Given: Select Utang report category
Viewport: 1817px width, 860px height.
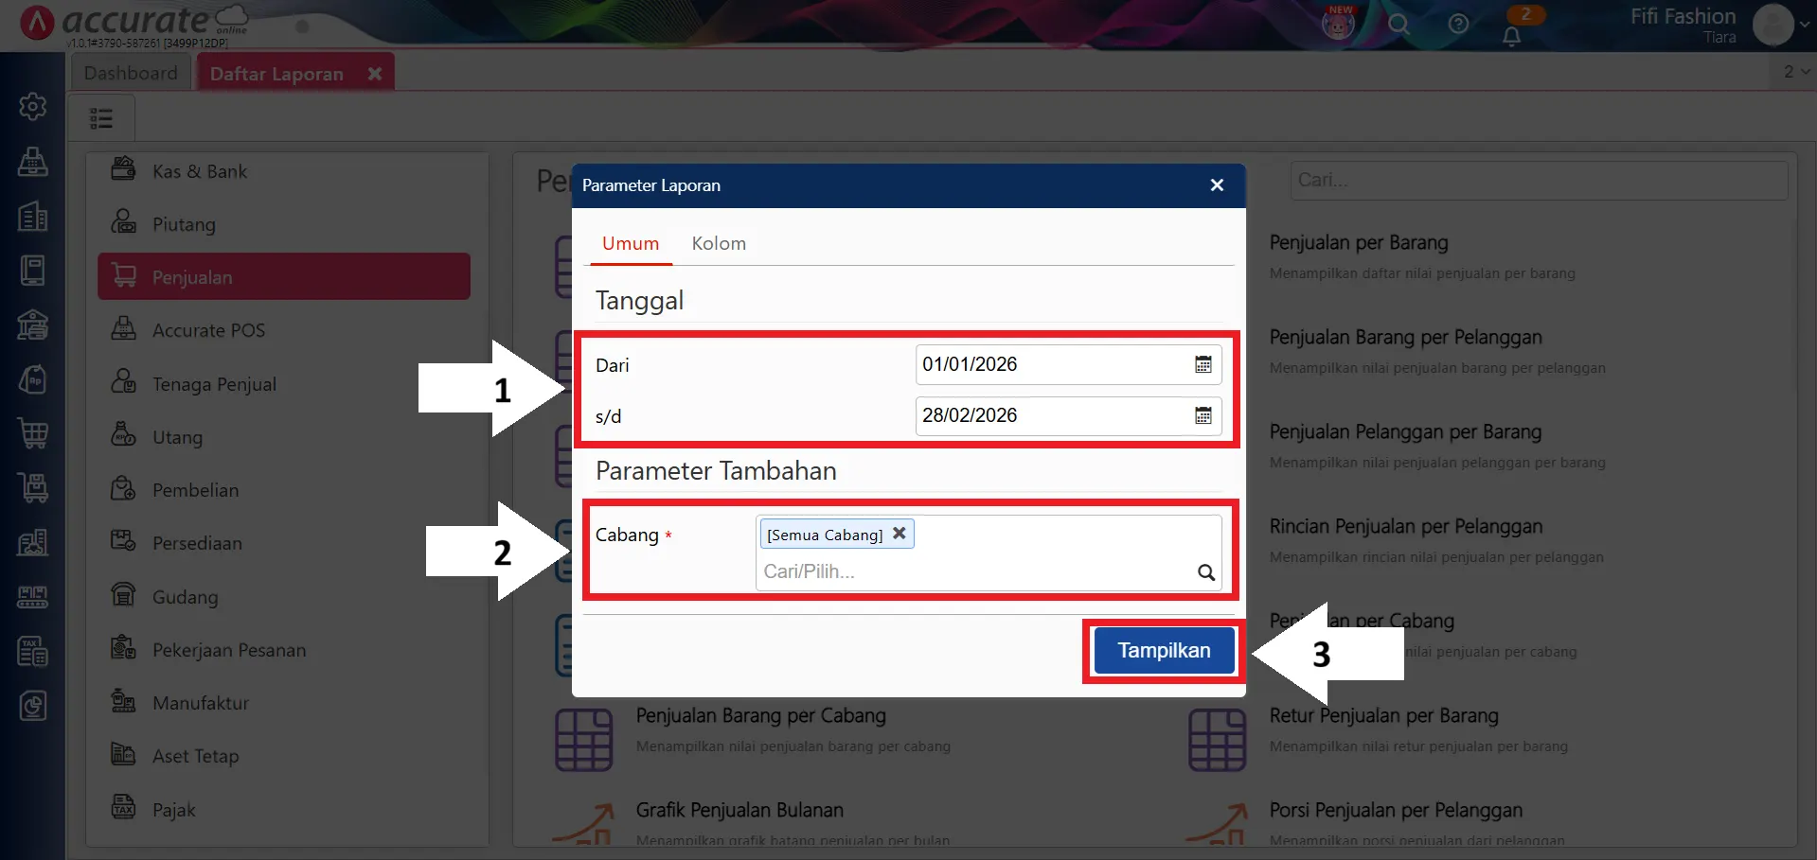Looking at the screenshot, I should [x=284, y=437].
